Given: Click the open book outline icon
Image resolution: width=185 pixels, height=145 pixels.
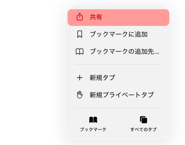Looking at the screenshot, I should [80, 52].
